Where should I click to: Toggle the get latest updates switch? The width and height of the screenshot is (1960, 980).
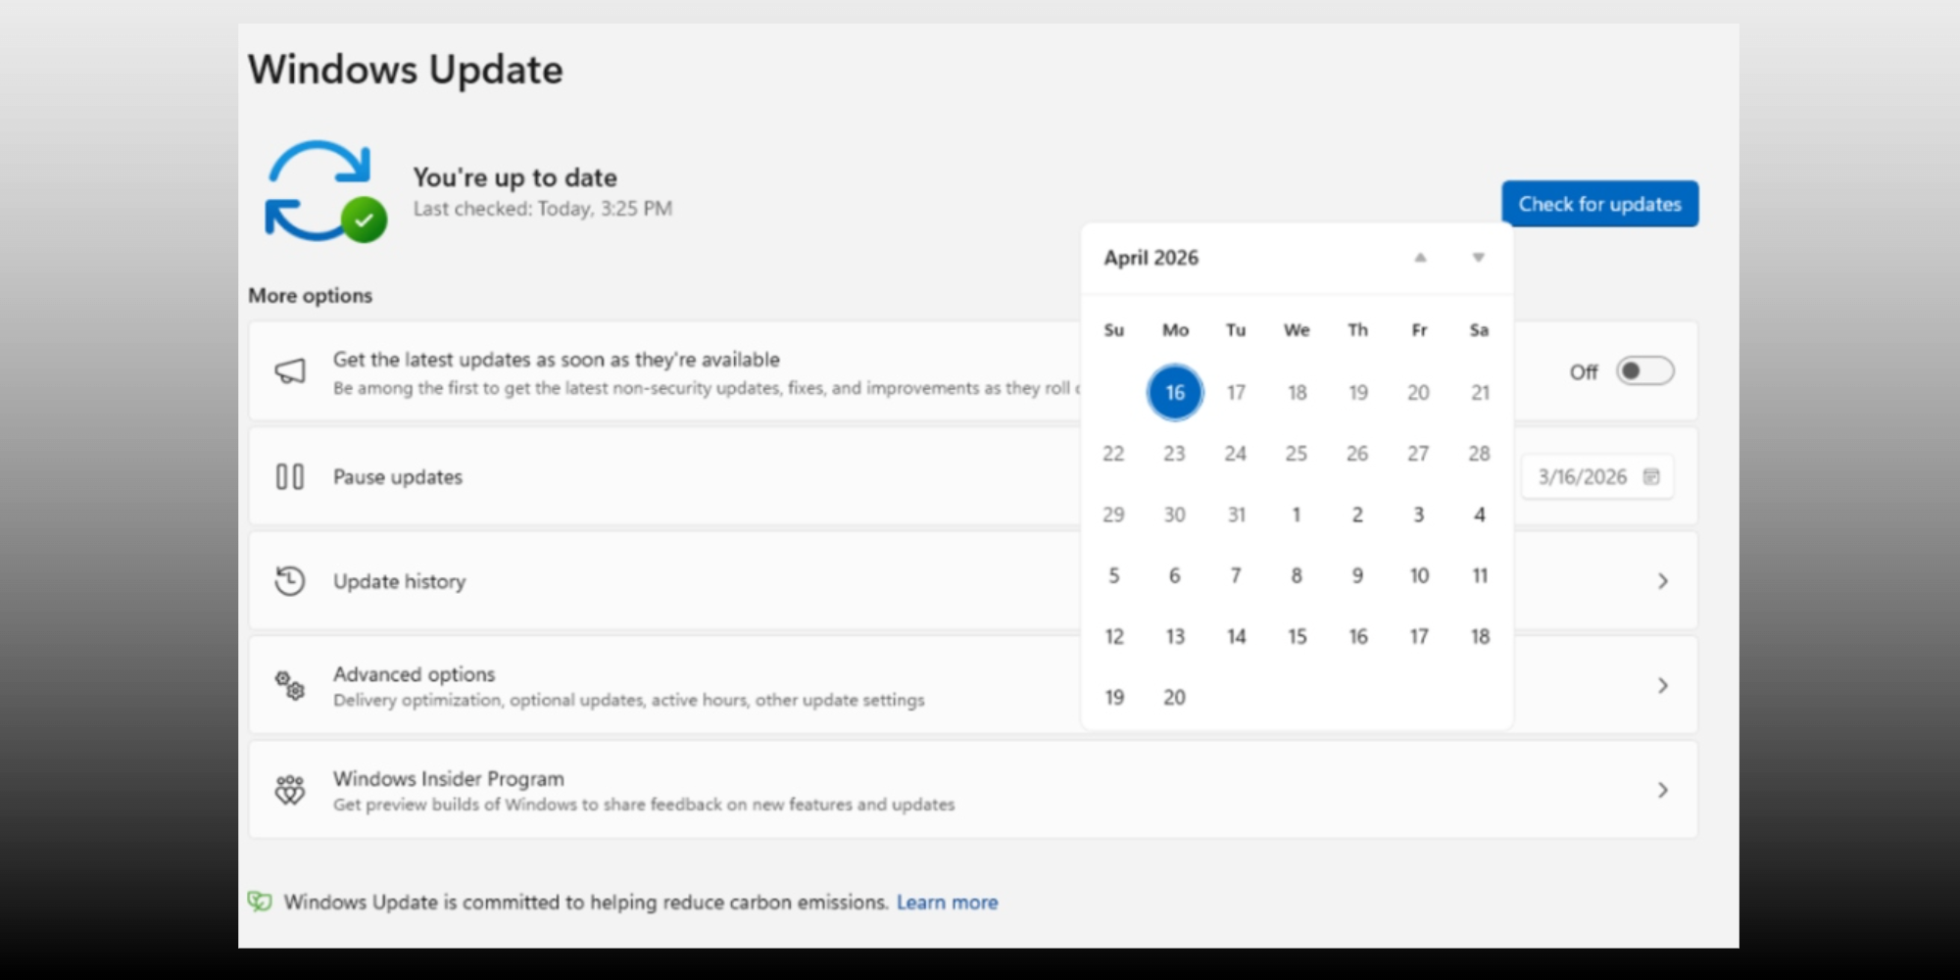tap(1644, 371)
